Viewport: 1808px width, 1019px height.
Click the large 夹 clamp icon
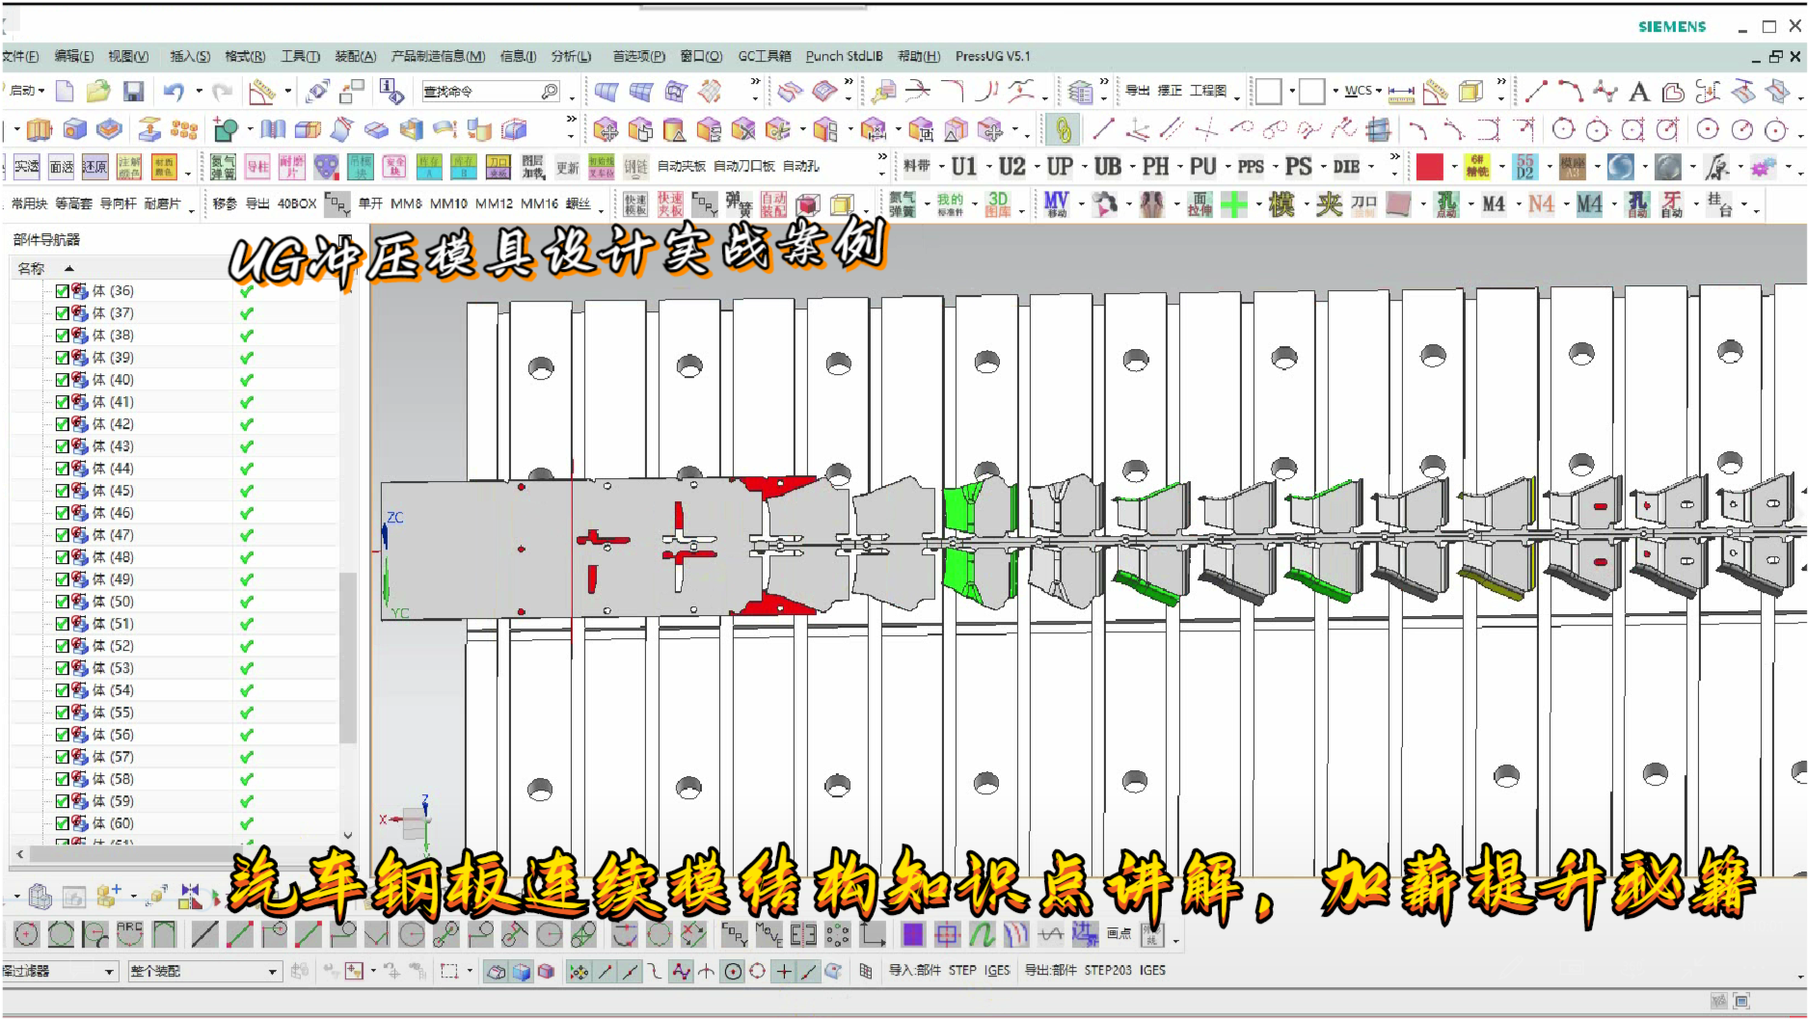click(1329, 203)
